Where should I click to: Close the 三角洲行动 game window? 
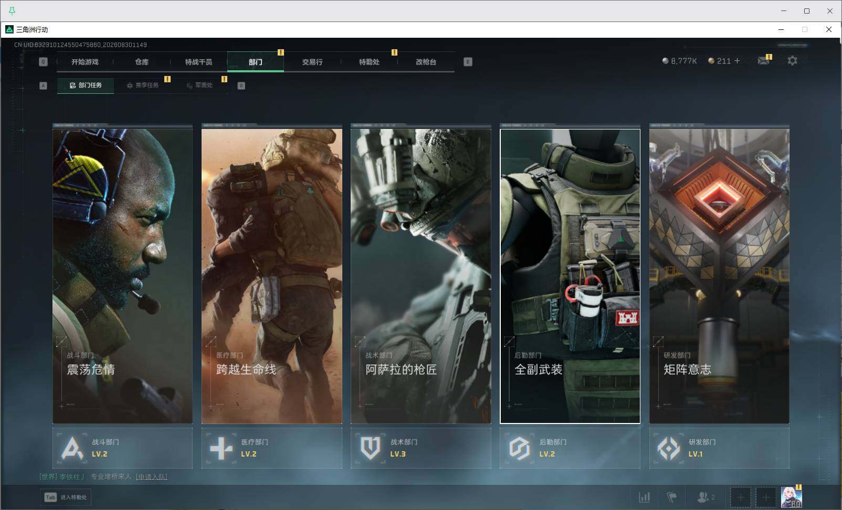coord(829,29)
